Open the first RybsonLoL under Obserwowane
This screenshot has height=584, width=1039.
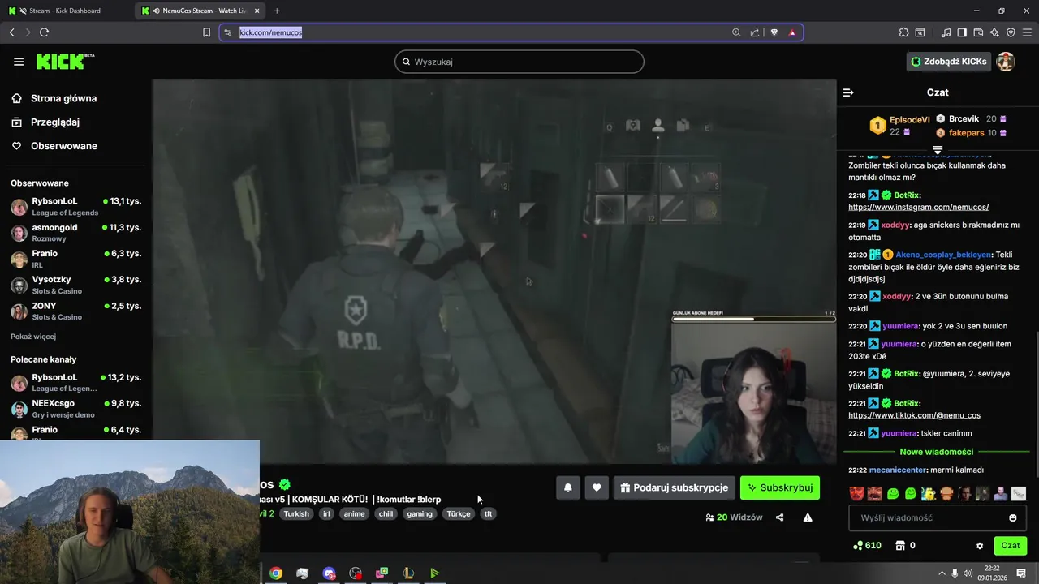(76, 206)
